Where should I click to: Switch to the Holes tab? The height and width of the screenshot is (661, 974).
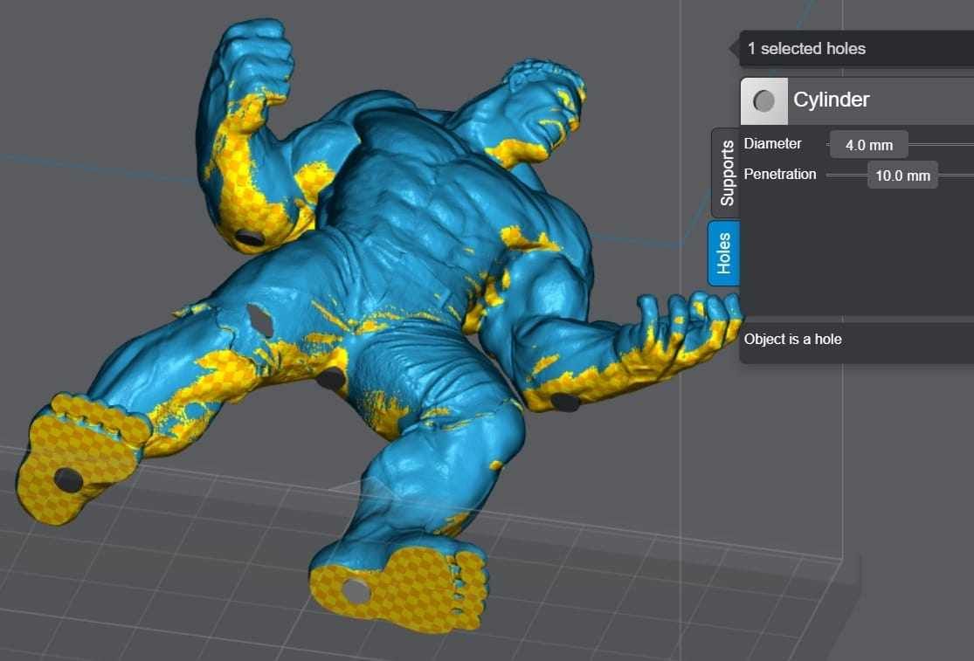coord(723,253)
